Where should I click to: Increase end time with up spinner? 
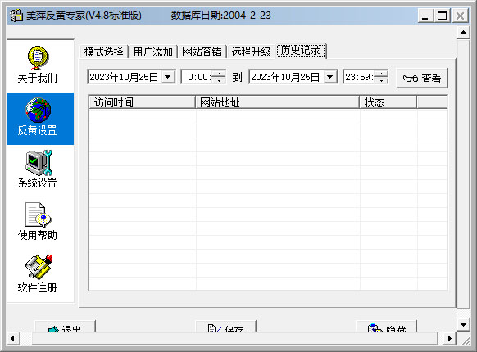[x=381, y=74]
